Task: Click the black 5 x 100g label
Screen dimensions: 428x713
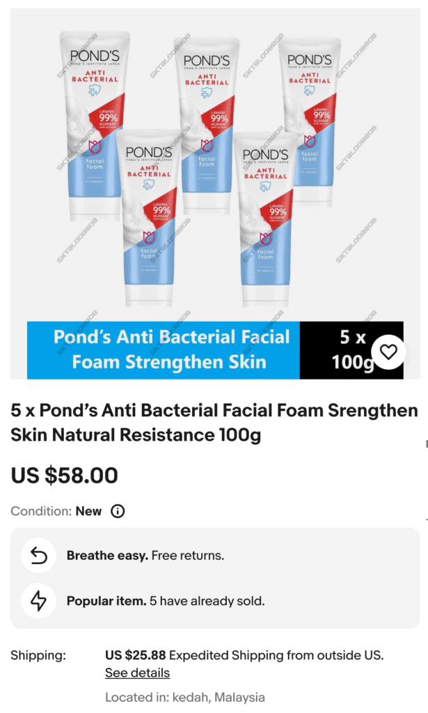Action: tap(351, 350)
